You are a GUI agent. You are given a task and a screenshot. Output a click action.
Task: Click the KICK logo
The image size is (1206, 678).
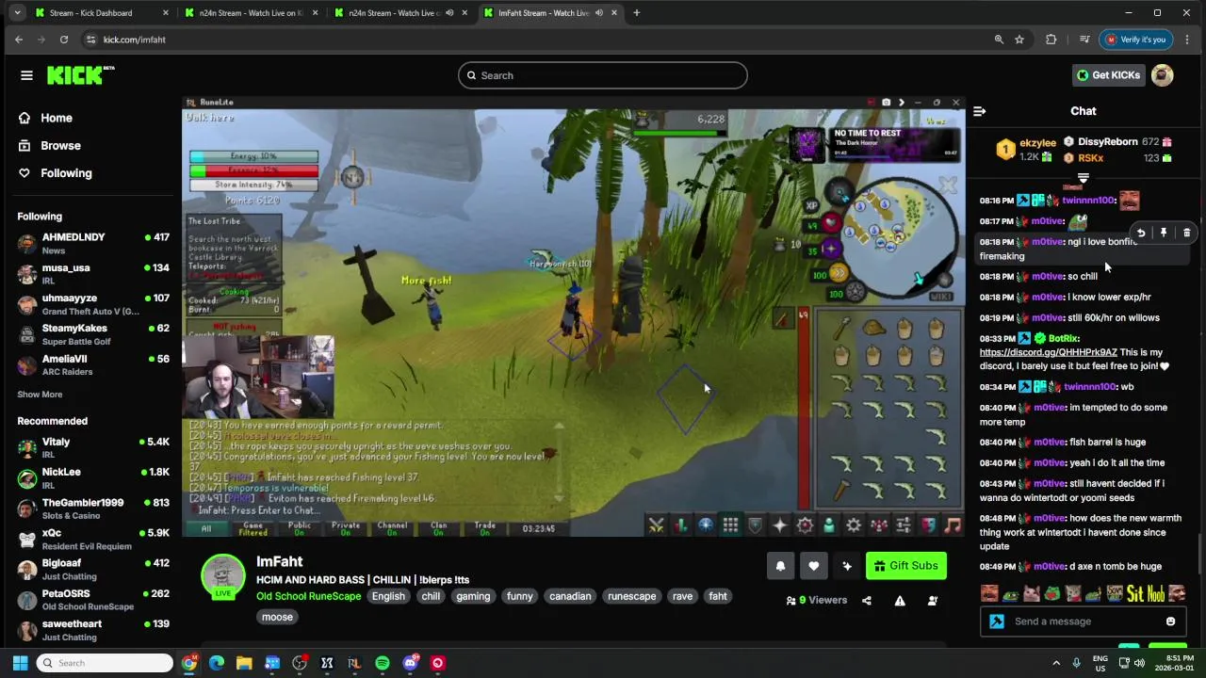tap(80, 75)
